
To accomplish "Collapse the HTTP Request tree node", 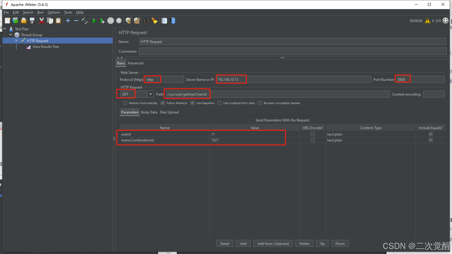I will click(16, 41).
